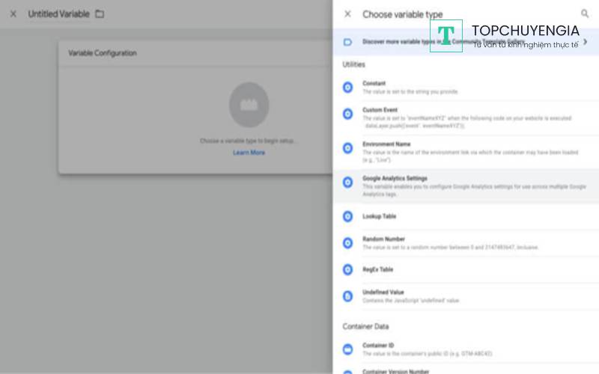The image size is (599, 374).
Task: Click the Lookup Table variable icon
Action: point(347,216)
